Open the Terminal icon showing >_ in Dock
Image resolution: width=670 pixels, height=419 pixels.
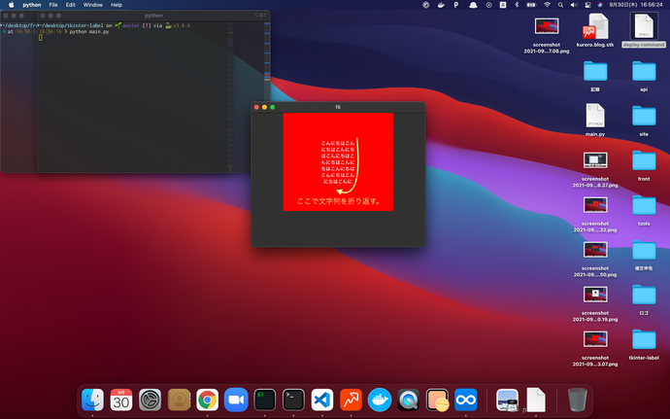tap(293, 400)
